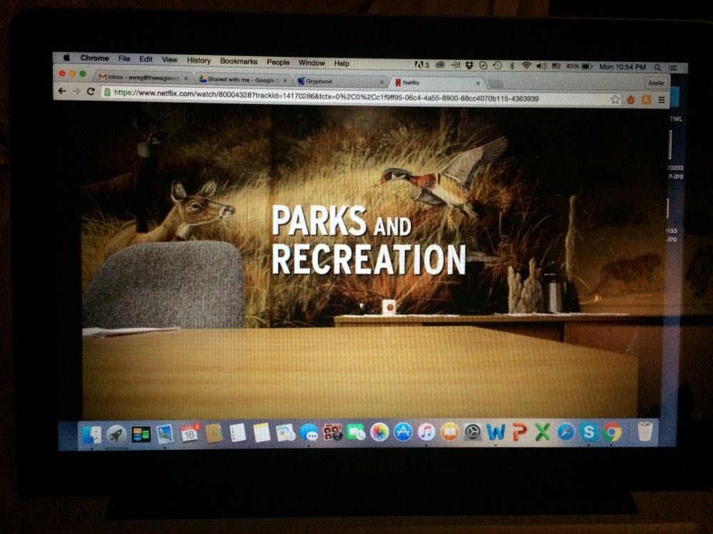
Task: Open the Wi-Fi status menu
Action: pos(526,66)
